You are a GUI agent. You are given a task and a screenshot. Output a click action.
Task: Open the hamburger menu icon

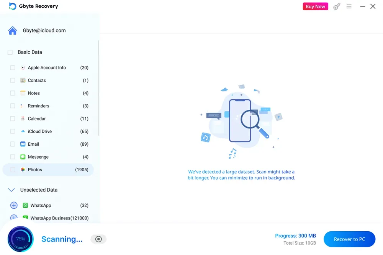coord(349,6)
